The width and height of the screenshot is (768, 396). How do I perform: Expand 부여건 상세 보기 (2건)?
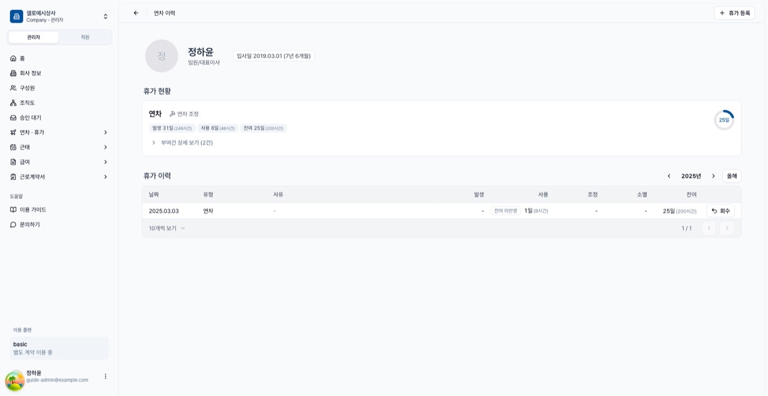[x=182, y=142]
